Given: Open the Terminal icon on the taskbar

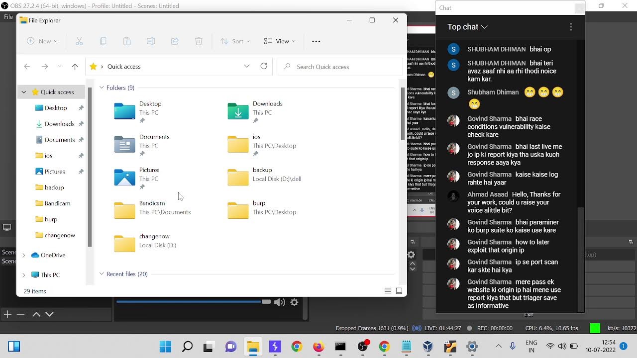Looking at the screenshot, I should coord(340,347).
